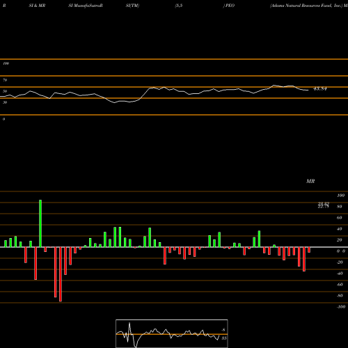
Task: Click the MR panel title label
Action: pyautogui.click(x=310, y=181)
